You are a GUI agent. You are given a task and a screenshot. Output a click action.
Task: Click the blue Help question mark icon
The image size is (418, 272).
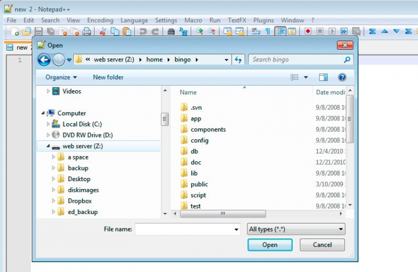coord(342,77)
